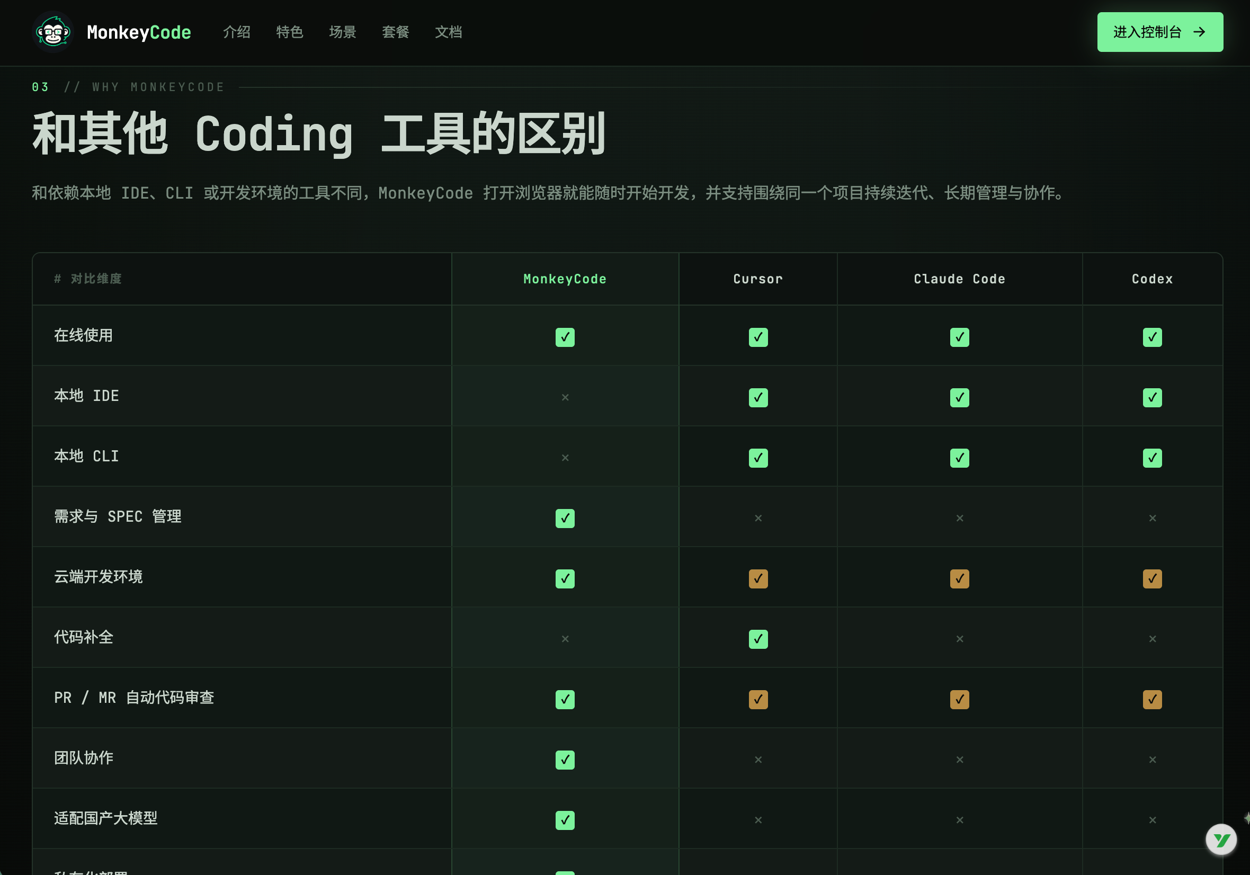1250x875 pixels.
Task: Click Codex orange check in PR / MR row
Action: pos(1152,700)
